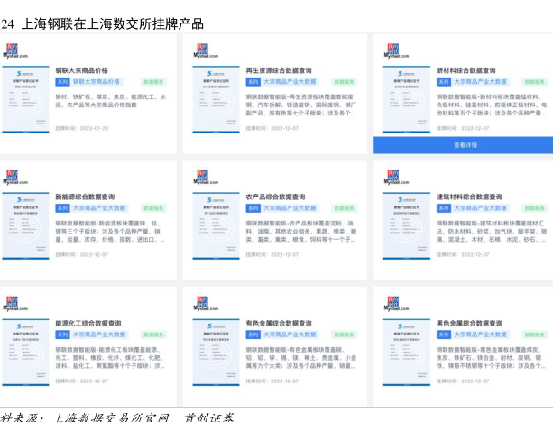The height and width of the screenshot is (422, 553).
Task: Click description mentioning 黑色金属板块覆盖
Action: (492, 358)
